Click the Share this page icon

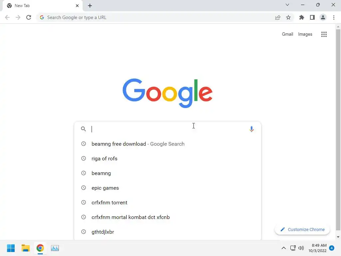pos(277,17)
